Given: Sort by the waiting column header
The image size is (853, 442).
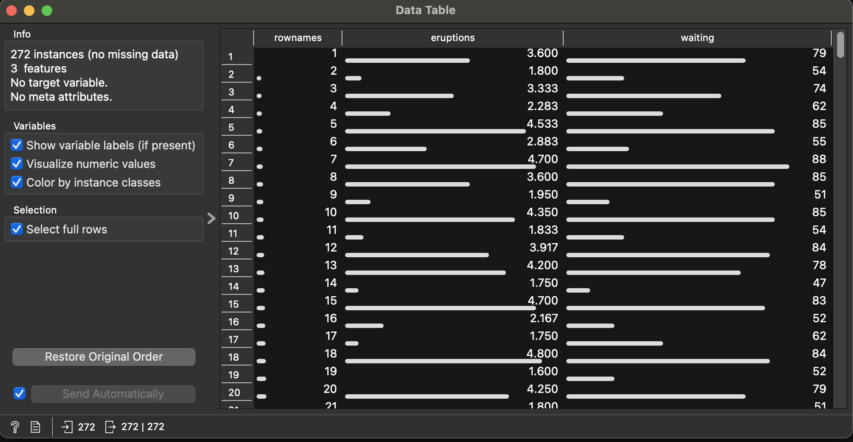Looking at the screenshot, I should coord(697,38).
